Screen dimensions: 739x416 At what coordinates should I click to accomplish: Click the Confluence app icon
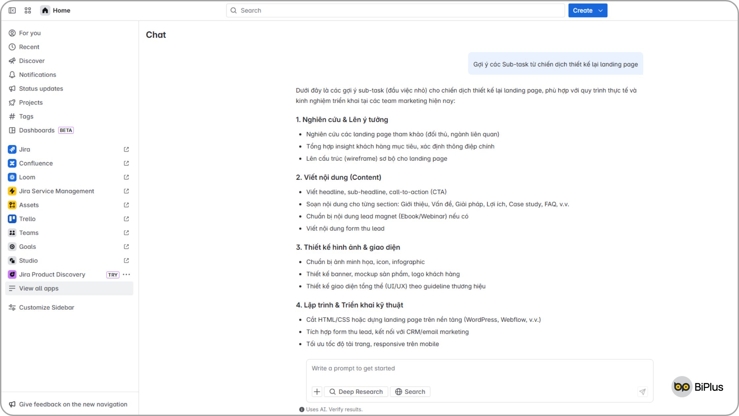tap(12, 163)
